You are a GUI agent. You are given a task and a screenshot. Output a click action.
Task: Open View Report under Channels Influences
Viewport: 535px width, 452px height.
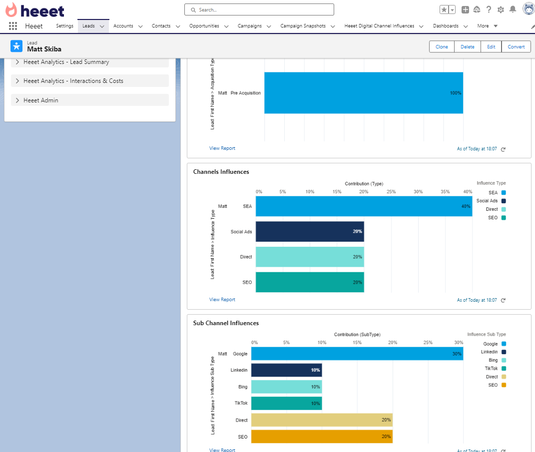pos(222,299)
